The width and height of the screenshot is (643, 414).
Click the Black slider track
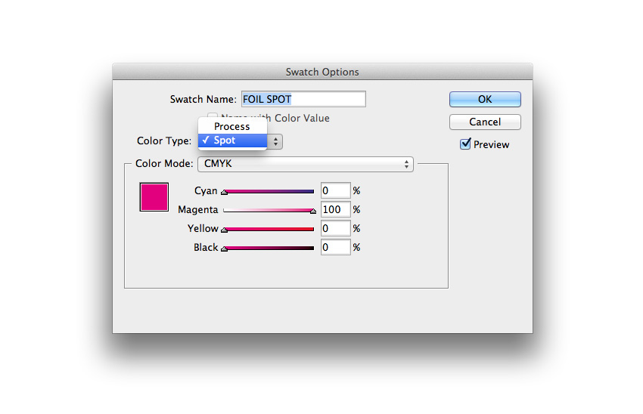click(x=269, y=248)
